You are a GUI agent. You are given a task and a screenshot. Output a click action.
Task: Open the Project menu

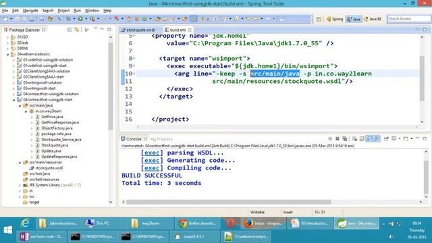pos(63,11)
